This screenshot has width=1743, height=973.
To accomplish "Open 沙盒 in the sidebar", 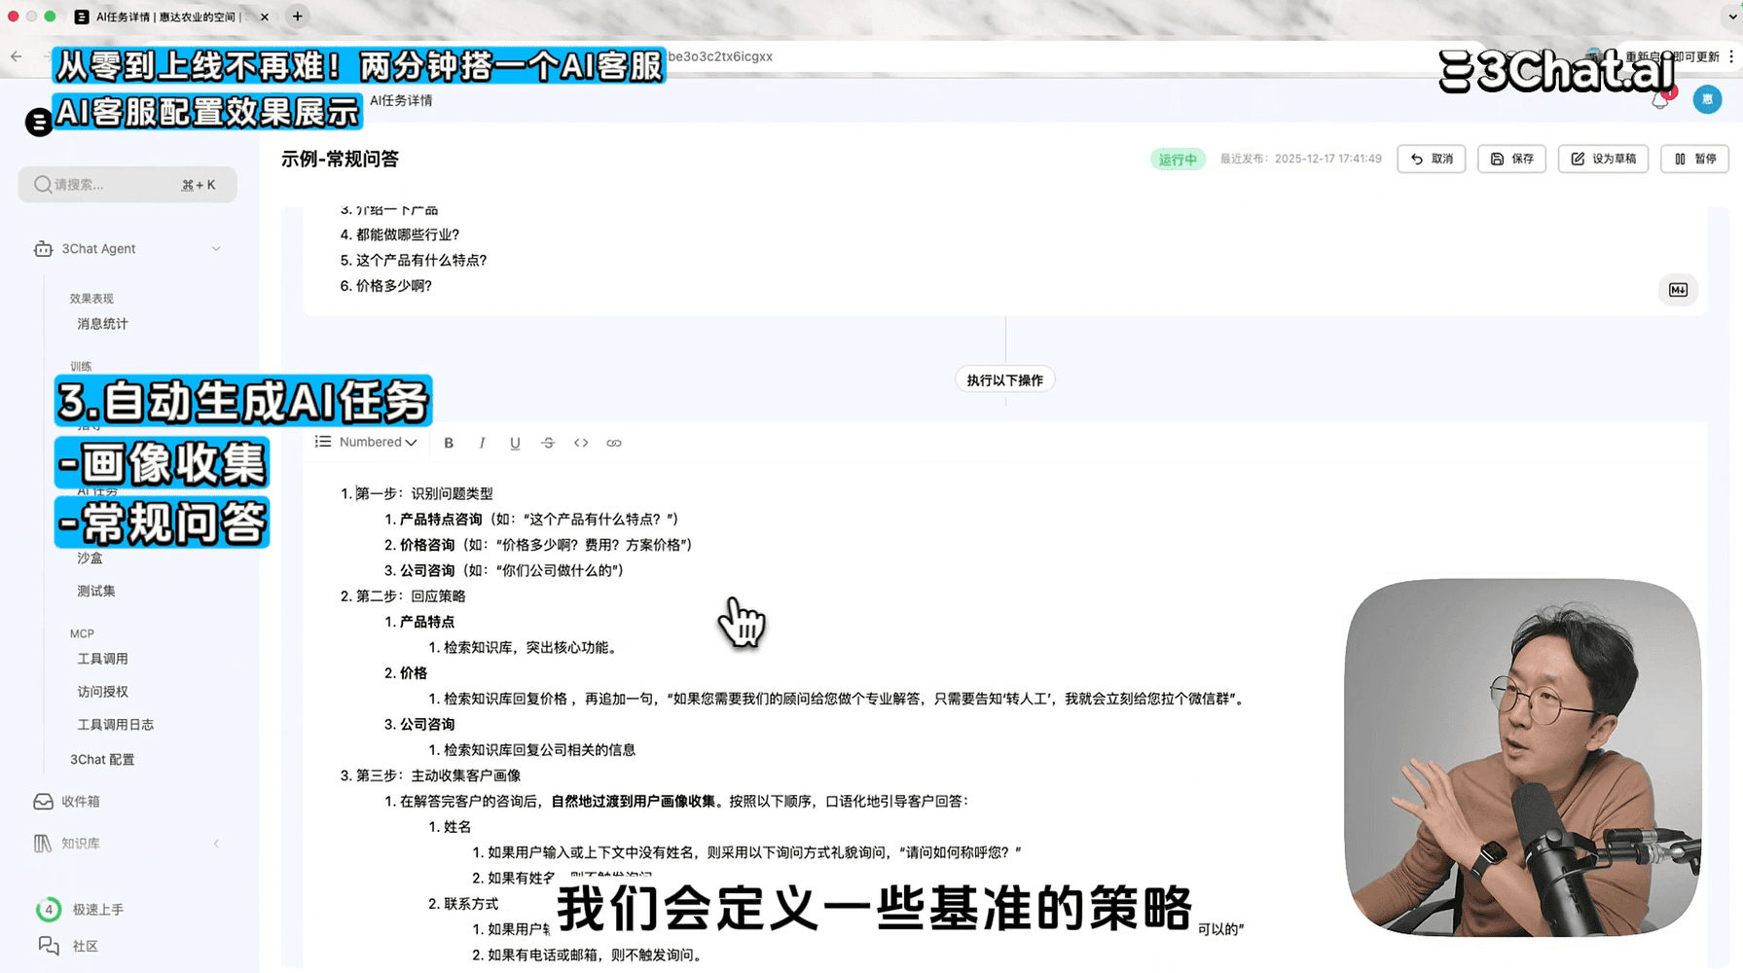I will click(x=90, y=559).
